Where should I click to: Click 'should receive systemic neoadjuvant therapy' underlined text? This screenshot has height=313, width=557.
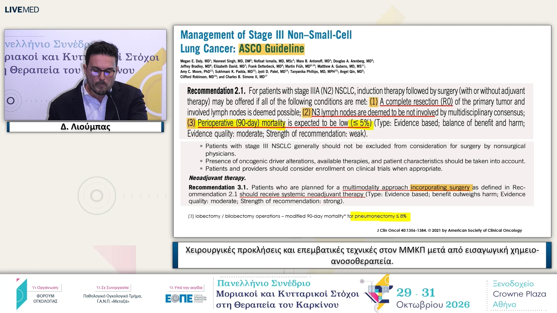coord(302,194)
